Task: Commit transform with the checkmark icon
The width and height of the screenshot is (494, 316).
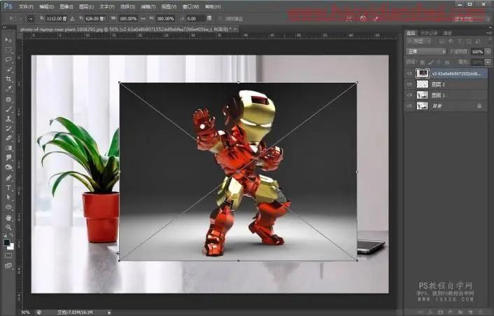Action: [x=376, y=19]
